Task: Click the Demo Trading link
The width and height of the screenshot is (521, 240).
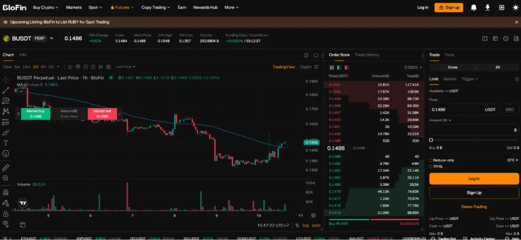Action: pos(474,207)
